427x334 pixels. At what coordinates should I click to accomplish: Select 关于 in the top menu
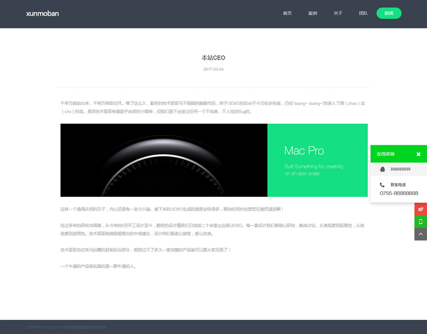pyautogui.click(x=338, y=13)
